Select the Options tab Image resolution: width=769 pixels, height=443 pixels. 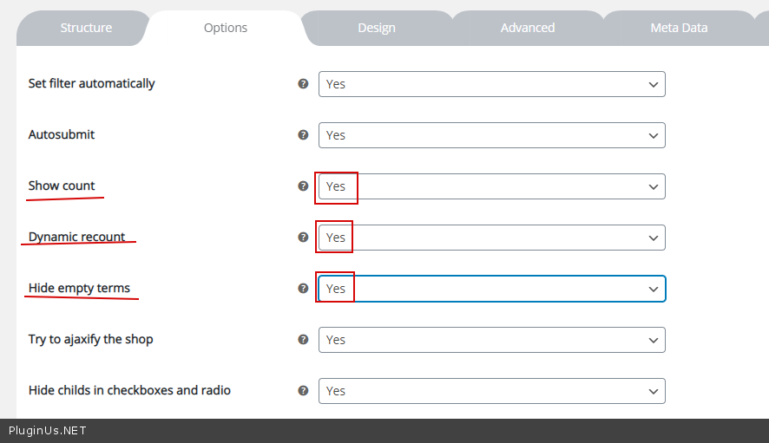(x=226, y=28)
